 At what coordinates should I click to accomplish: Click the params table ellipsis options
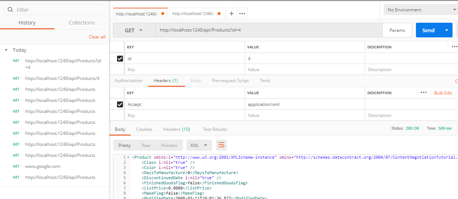pyautogui.click(x=454, y=47)
